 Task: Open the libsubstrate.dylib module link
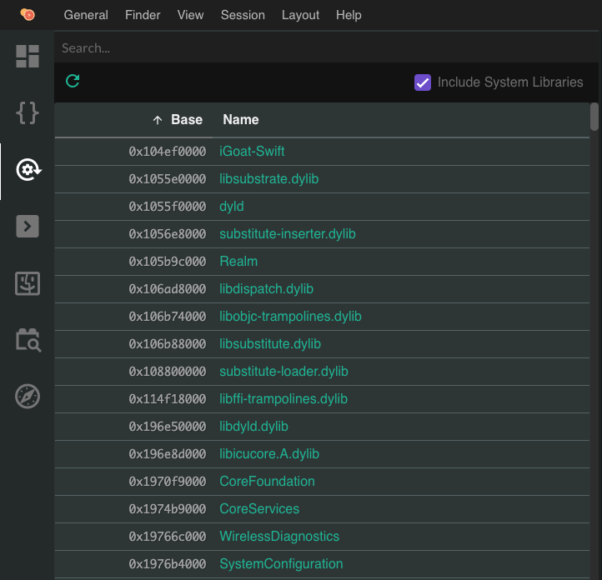pyautogui.click(x=268, y=179)
